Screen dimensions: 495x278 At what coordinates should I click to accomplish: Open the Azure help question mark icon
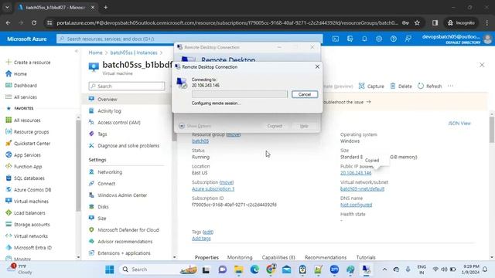pos(394,39)
